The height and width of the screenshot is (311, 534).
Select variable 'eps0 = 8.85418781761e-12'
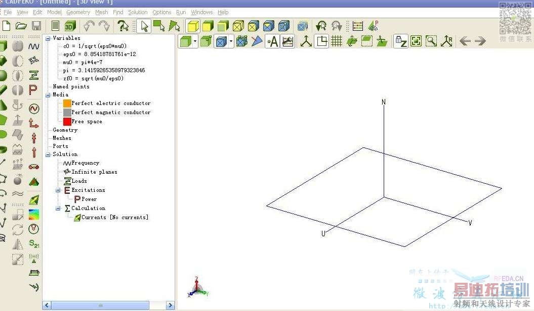point(99,55)
